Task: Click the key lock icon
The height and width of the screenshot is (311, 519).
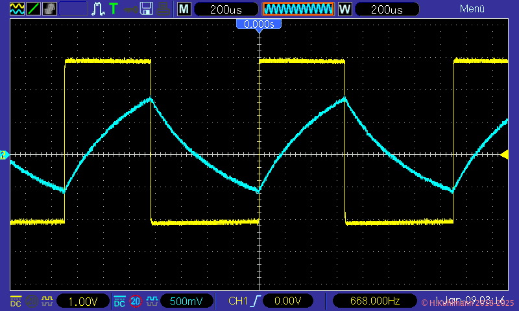Action: [x=131, y=9]
